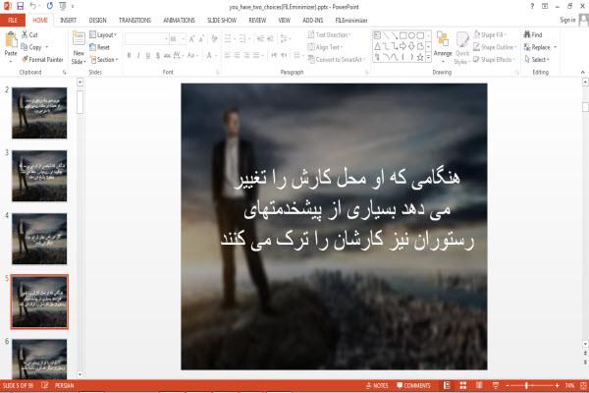Toggle Bold formatting

click(129, 55)
